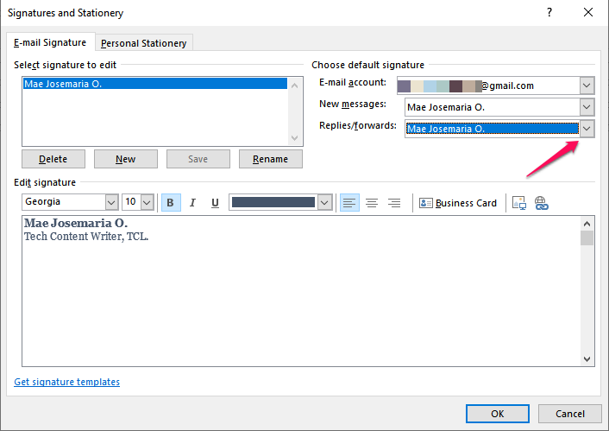Switch to Personal Stationery tab
The height and width of the screenshot is (431, 609).
point(144,43)
